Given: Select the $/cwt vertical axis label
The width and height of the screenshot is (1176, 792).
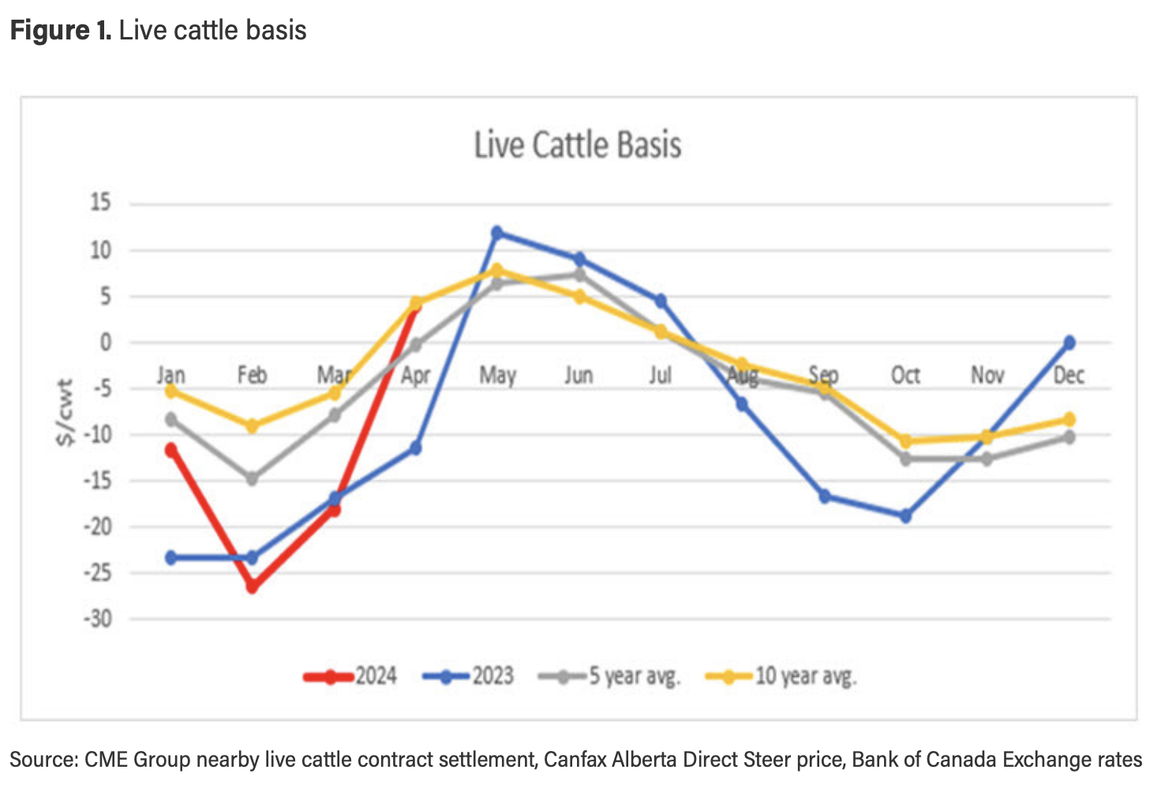Looking at the screenshot, I should (x=66, y=412).
